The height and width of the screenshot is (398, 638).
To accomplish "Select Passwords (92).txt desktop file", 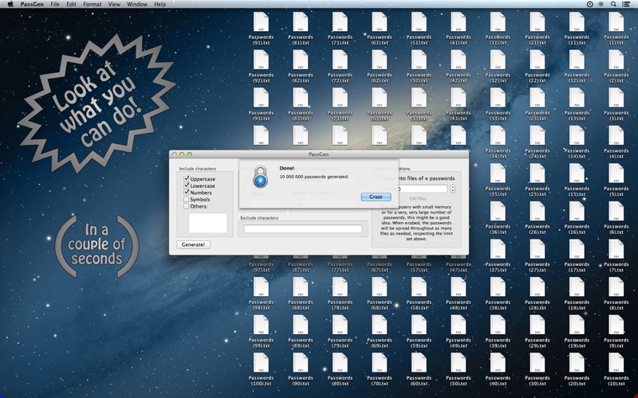I will [x=261, y=60].
